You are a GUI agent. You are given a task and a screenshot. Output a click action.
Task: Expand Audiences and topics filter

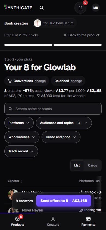click(64, 123)
